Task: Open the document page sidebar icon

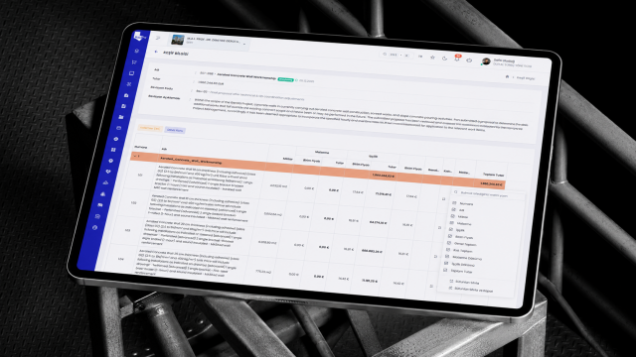Action: pyautogui.click(x=124, y=106)
